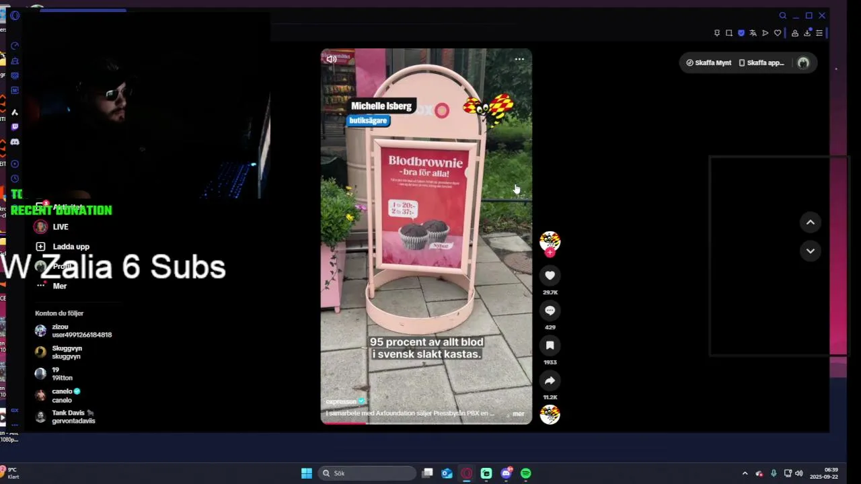Toggle the browser ad blocker shield

click(x=741, y=33)
